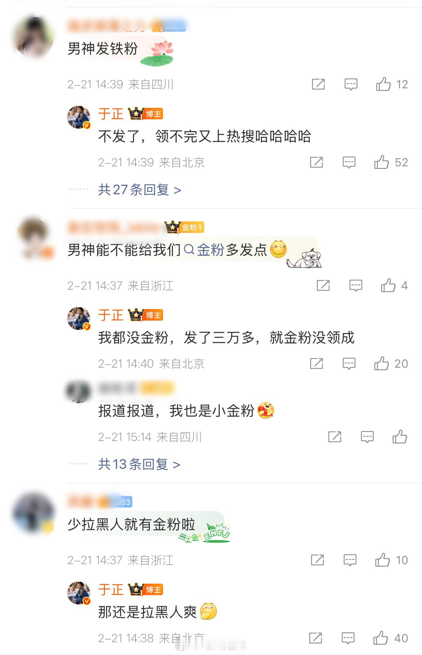Open the comment icon on the '我都没金粉' reply
This screenshot has height=655, width=422.
point(349,364)
